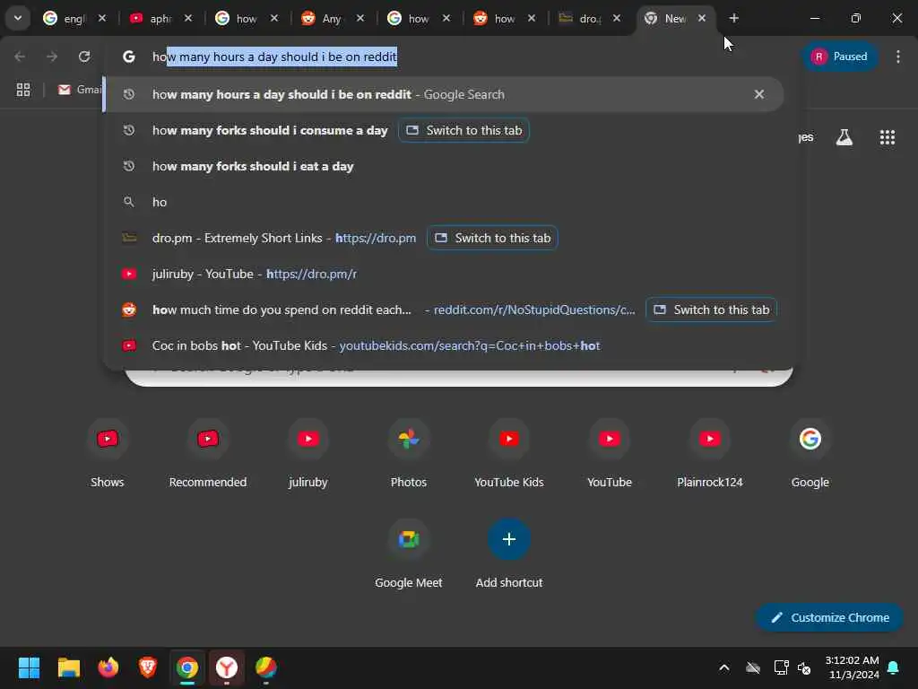Click the address bar text field

pos(451,57)
